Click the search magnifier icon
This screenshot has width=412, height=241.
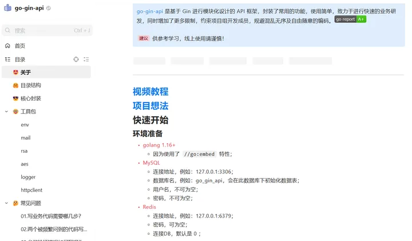(x=7, y=30)
